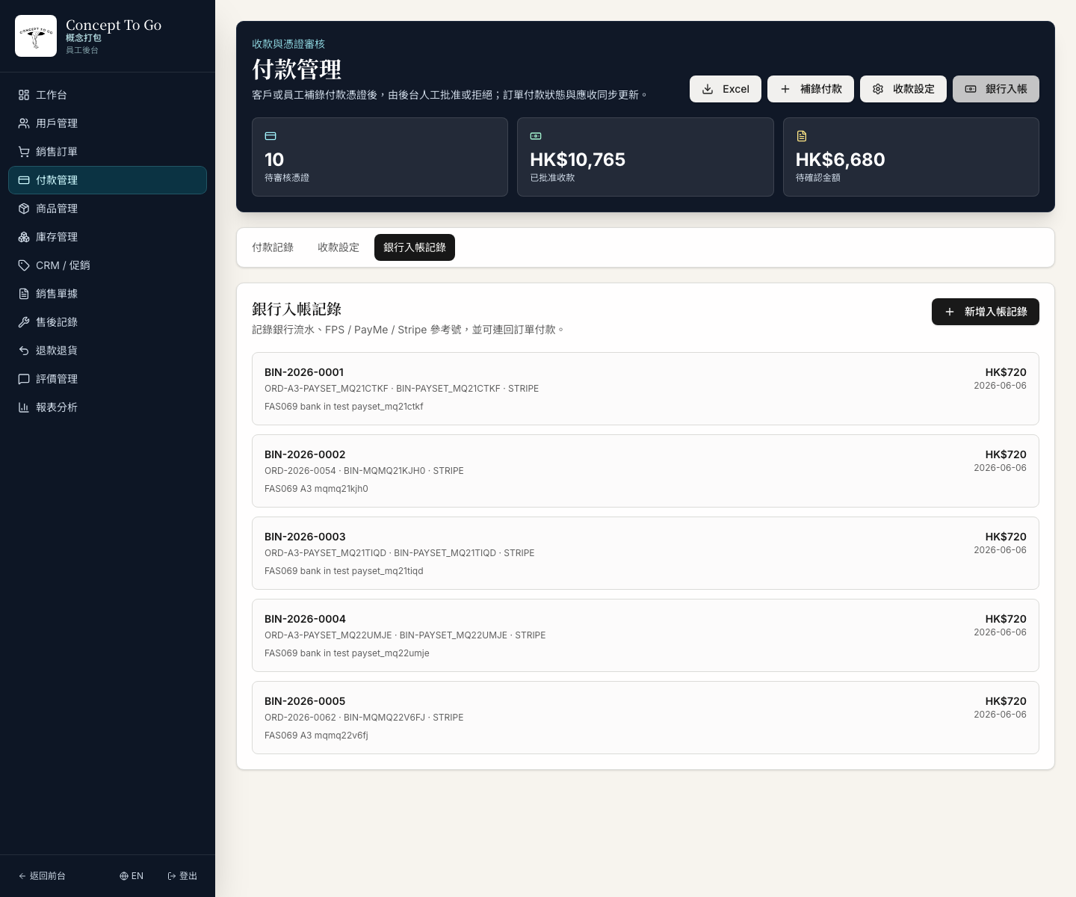This screenshot has width=1076, height=897.
Task: Click the globe icon next to EN
Action: tap(124, 876)
